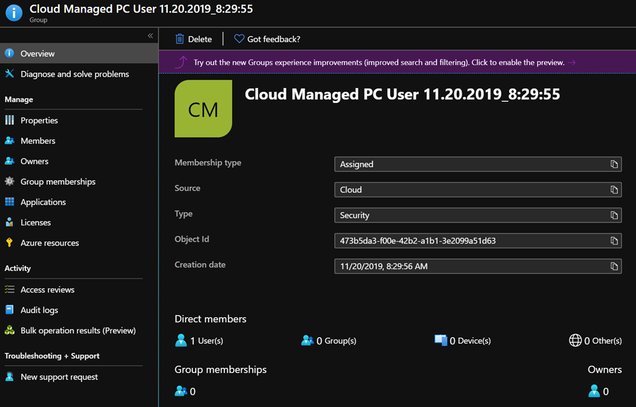
Task: Open Audit logs
Action: [x=39, y=310]
